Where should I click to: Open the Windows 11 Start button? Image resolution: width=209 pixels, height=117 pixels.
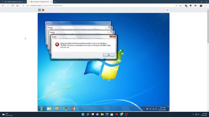pyautogui.click(x=83, y=114)
